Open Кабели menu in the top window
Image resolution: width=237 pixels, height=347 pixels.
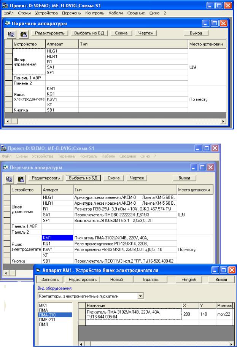tap(116, 13)
